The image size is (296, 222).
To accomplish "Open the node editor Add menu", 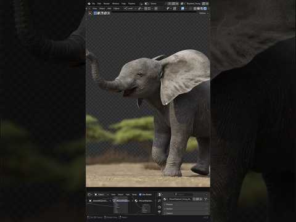I will click(128, 195).
